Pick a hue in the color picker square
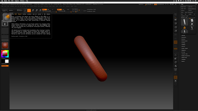Viewport: 198px width, 111px height. pyautogui.click(x=5, y=54)
